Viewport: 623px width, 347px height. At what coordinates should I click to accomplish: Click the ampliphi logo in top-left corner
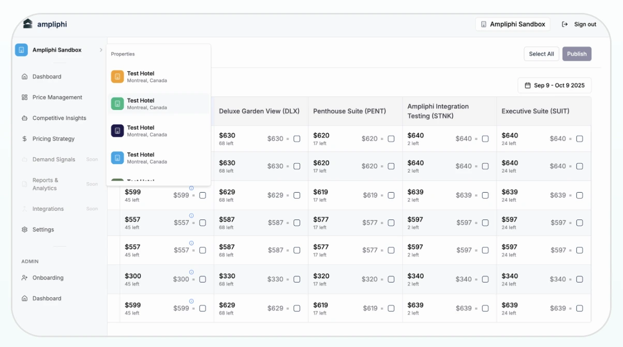click(x=27, y=24)
